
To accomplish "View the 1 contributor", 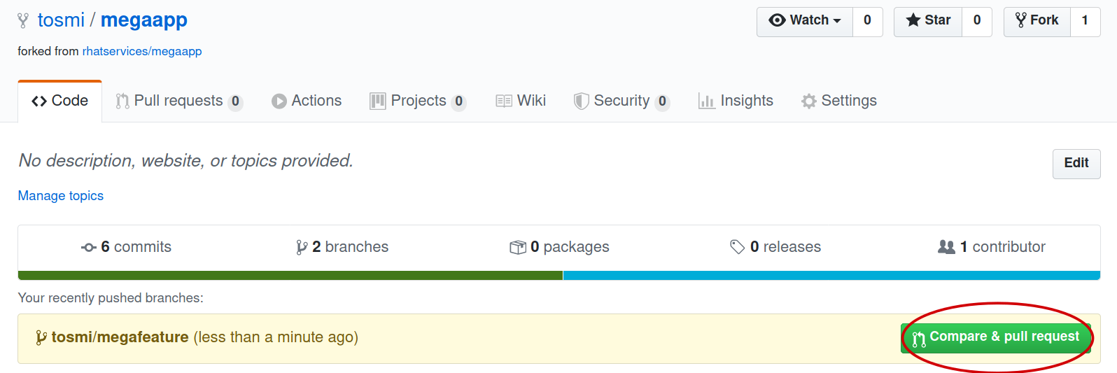I will pos(992,247).
